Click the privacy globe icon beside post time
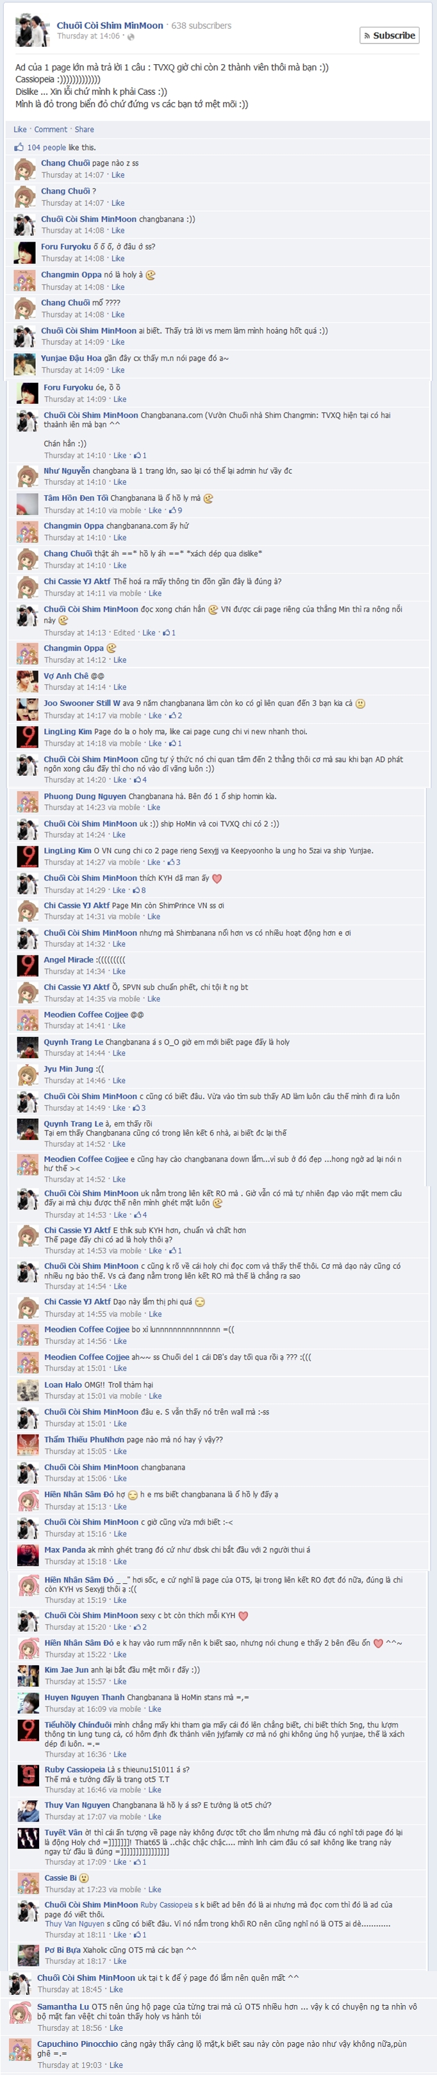437x2075 pixels. pos(131,37)
